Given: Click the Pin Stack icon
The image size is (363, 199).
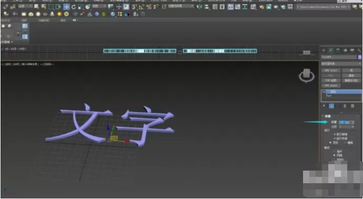Looking at the screenshot, I should click(x=324, y=106).
